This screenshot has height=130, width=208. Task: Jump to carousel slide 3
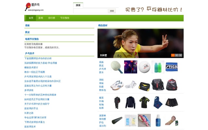click(180, 55)
